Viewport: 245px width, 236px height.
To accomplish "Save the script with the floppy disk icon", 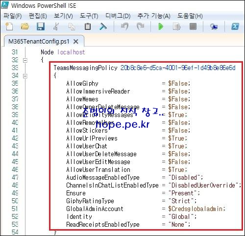I will [41, 26].
